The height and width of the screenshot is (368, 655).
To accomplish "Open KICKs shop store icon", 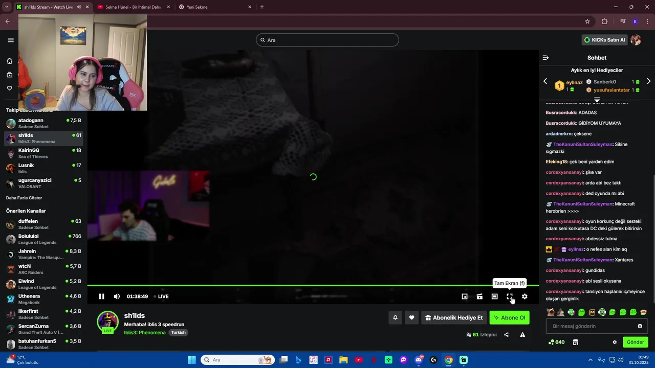I will click(x=575, y=342).
